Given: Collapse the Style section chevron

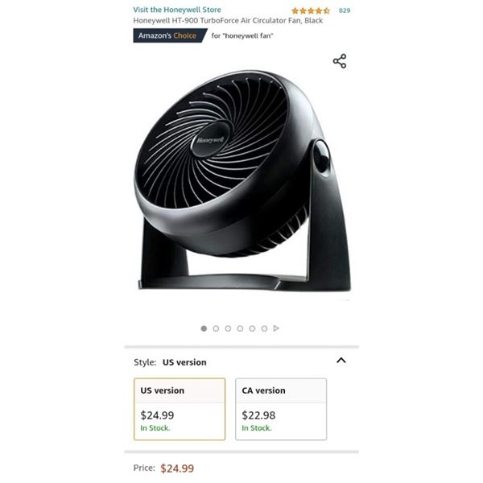Looking at the screenshot, I should (341, 361).
